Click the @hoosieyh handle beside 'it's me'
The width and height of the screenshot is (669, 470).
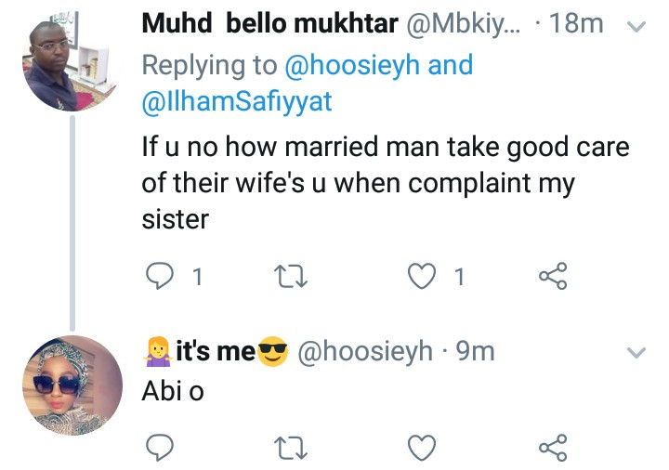pos(365,351)
